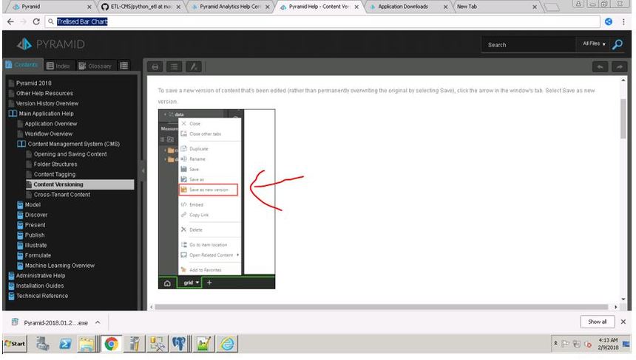Switch to Pyramid Analytics Help Center tab
The height and width of the screenshot is (360, 636).
[x=229, y=7]
